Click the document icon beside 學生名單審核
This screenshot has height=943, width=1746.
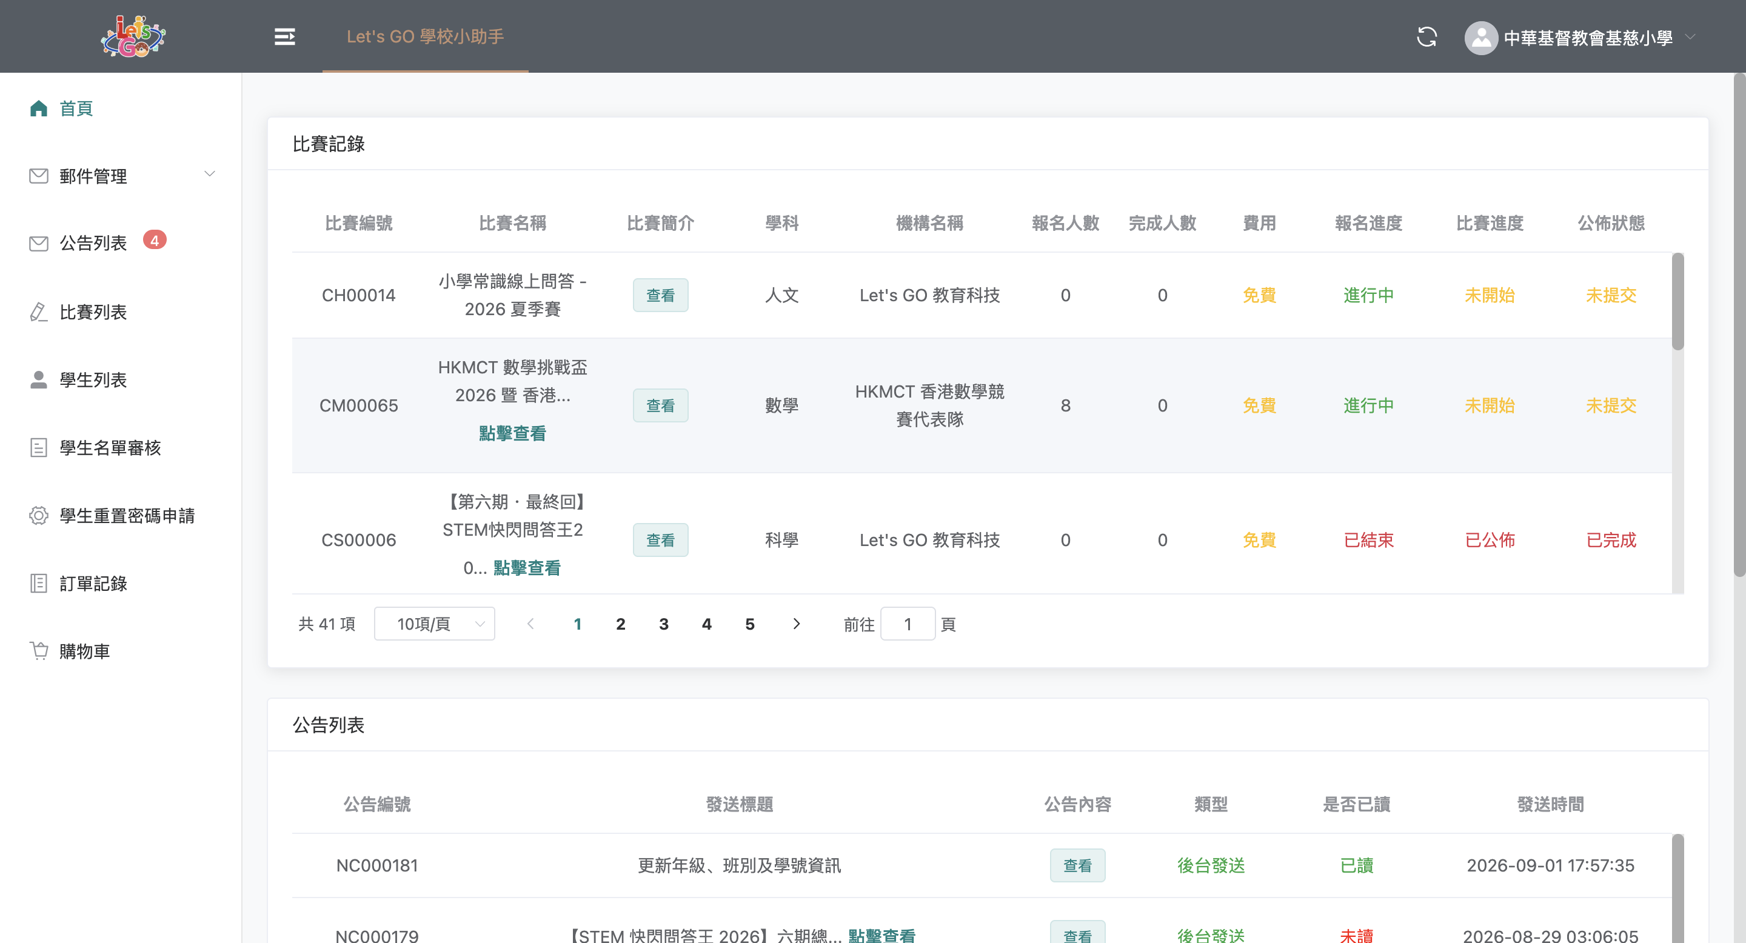pos(39,447)
